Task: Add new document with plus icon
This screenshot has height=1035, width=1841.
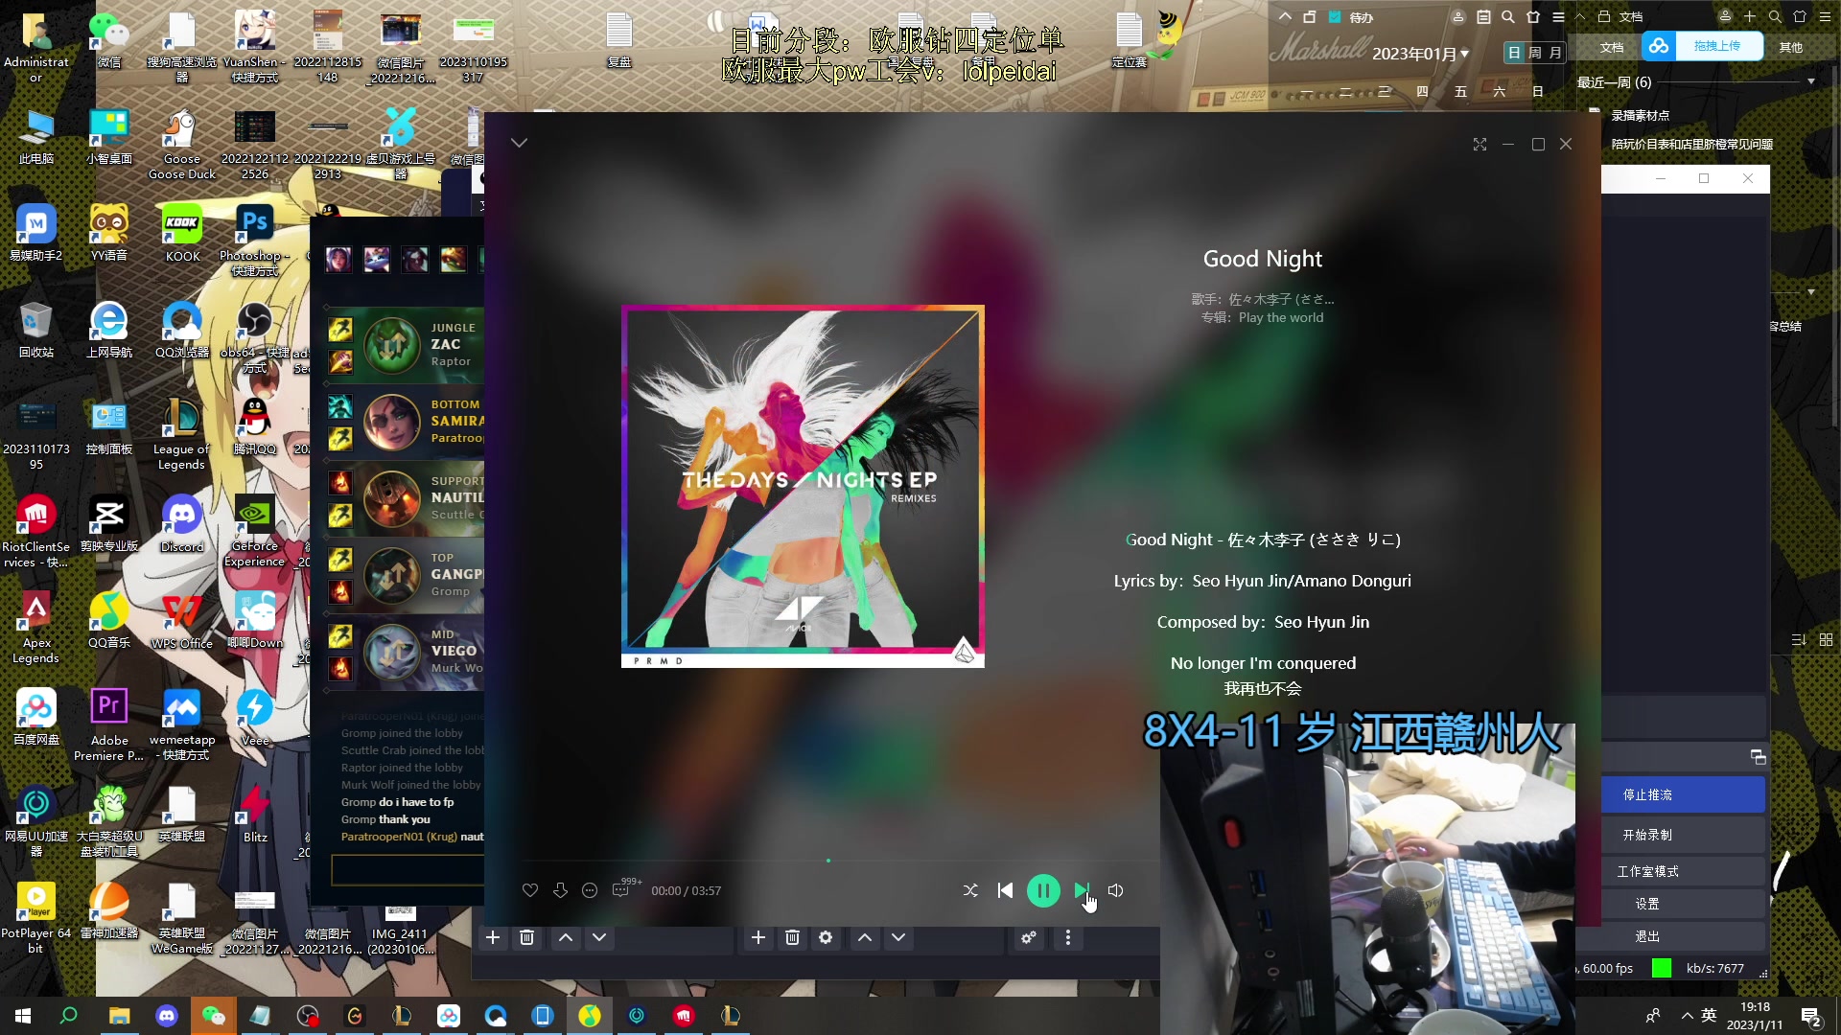Action: coord(1750,16)
